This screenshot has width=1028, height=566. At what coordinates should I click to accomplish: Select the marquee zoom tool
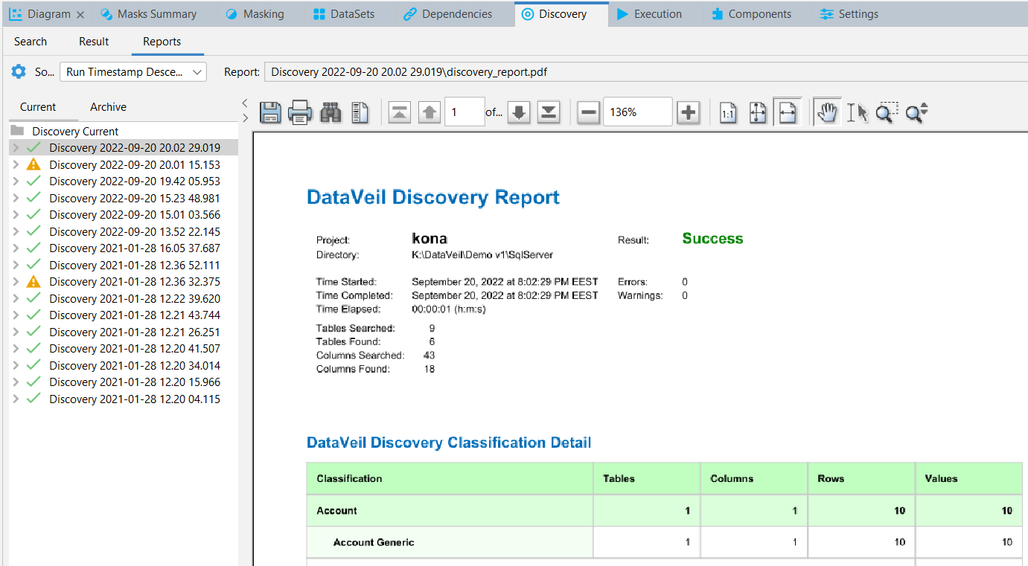(x=887, y=112)
